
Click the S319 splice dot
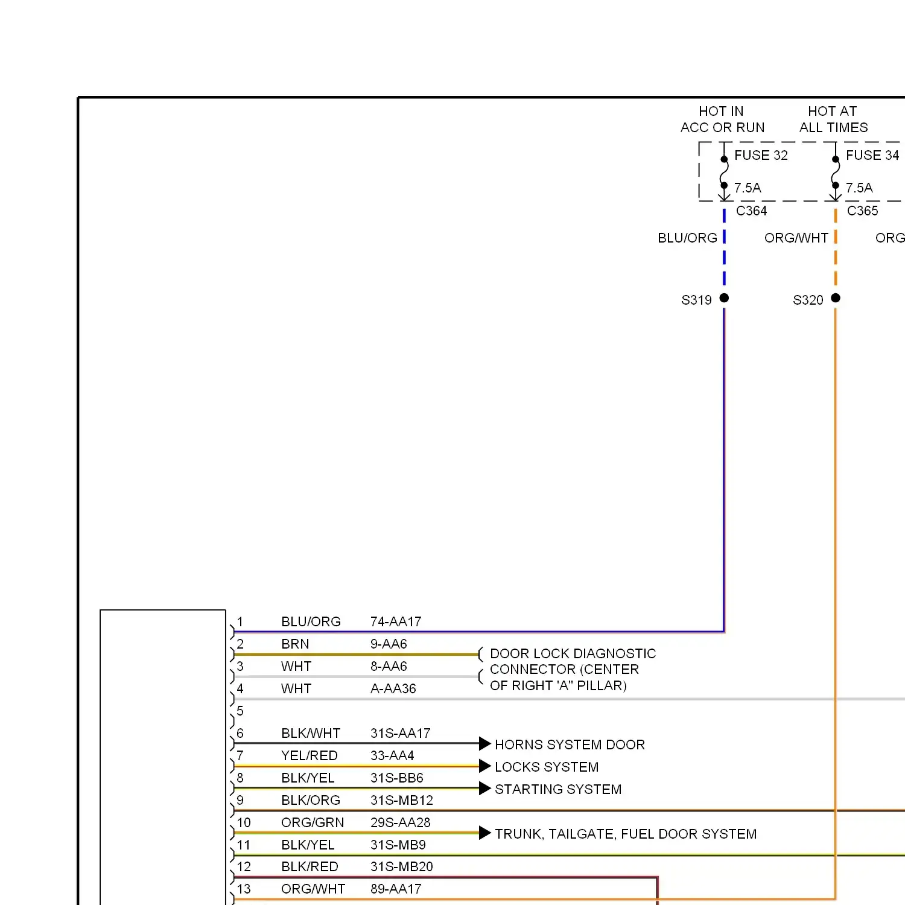pyautogui.click(x=724, y=298)
